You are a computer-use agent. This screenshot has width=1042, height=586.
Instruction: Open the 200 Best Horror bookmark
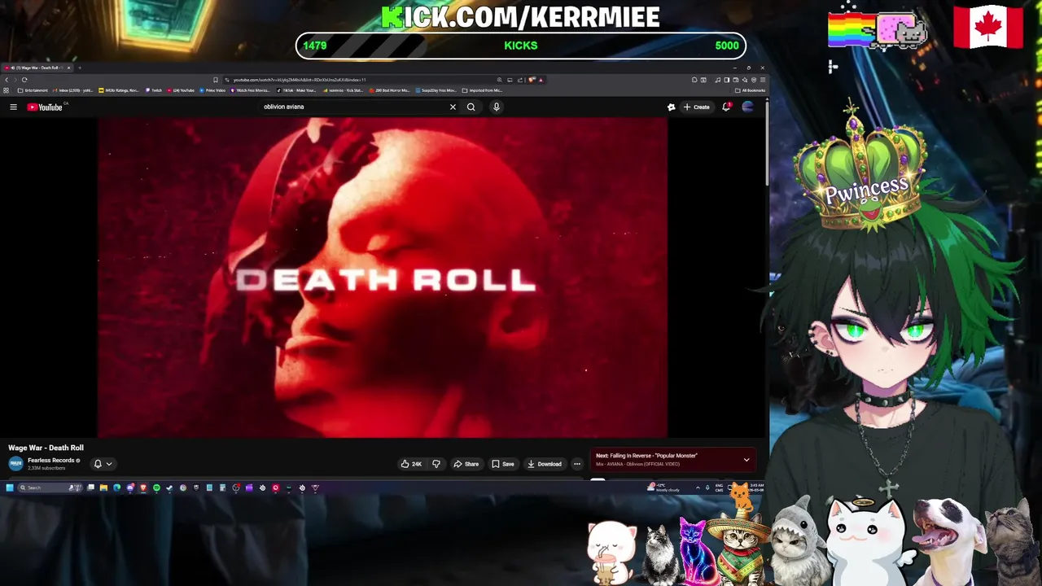pyautogui.click(x=391, y=90)
